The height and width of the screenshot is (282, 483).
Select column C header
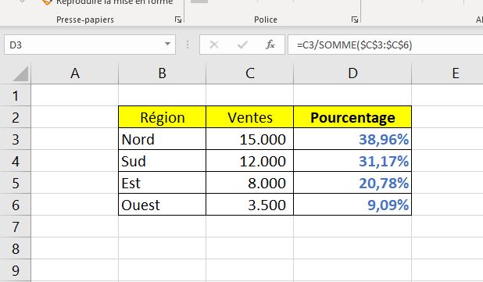tap(250, 73)
